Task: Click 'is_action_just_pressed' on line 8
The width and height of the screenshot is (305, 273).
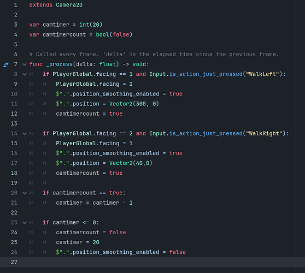Action: [206, 74]
